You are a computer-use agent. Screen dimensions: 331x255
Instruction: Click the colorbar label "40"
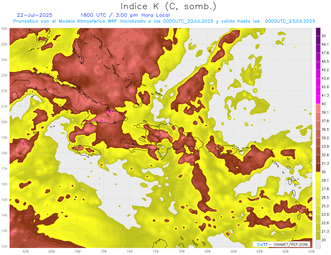324,104
